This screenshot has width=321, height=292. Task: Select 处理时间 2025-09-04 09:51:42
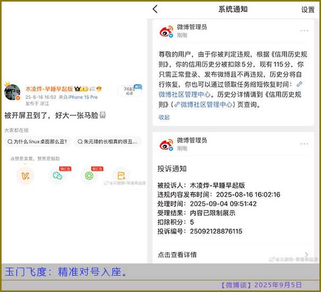point(207,204)
